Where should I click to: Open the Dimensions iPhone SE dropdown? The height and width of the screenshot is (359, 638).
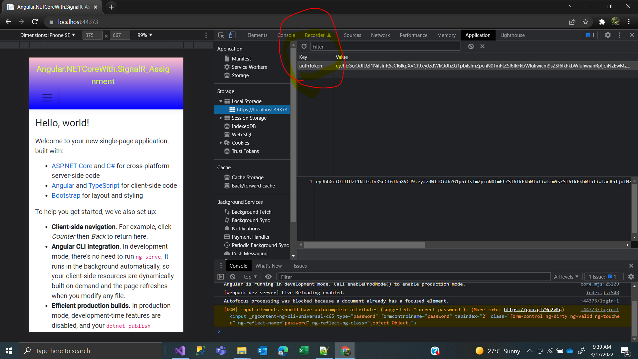point(48,35)
